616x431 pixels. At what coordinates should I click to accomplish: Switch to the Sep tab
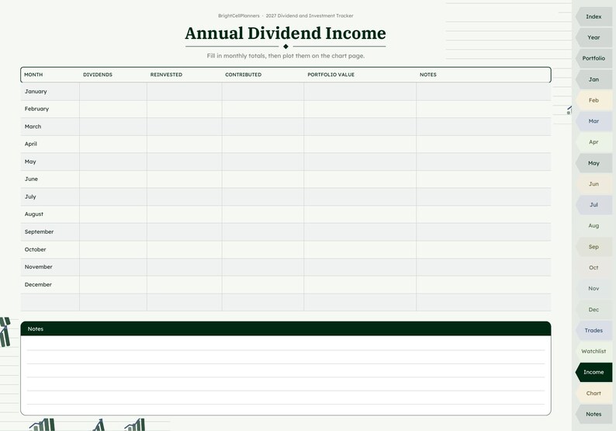click(594, 247)
